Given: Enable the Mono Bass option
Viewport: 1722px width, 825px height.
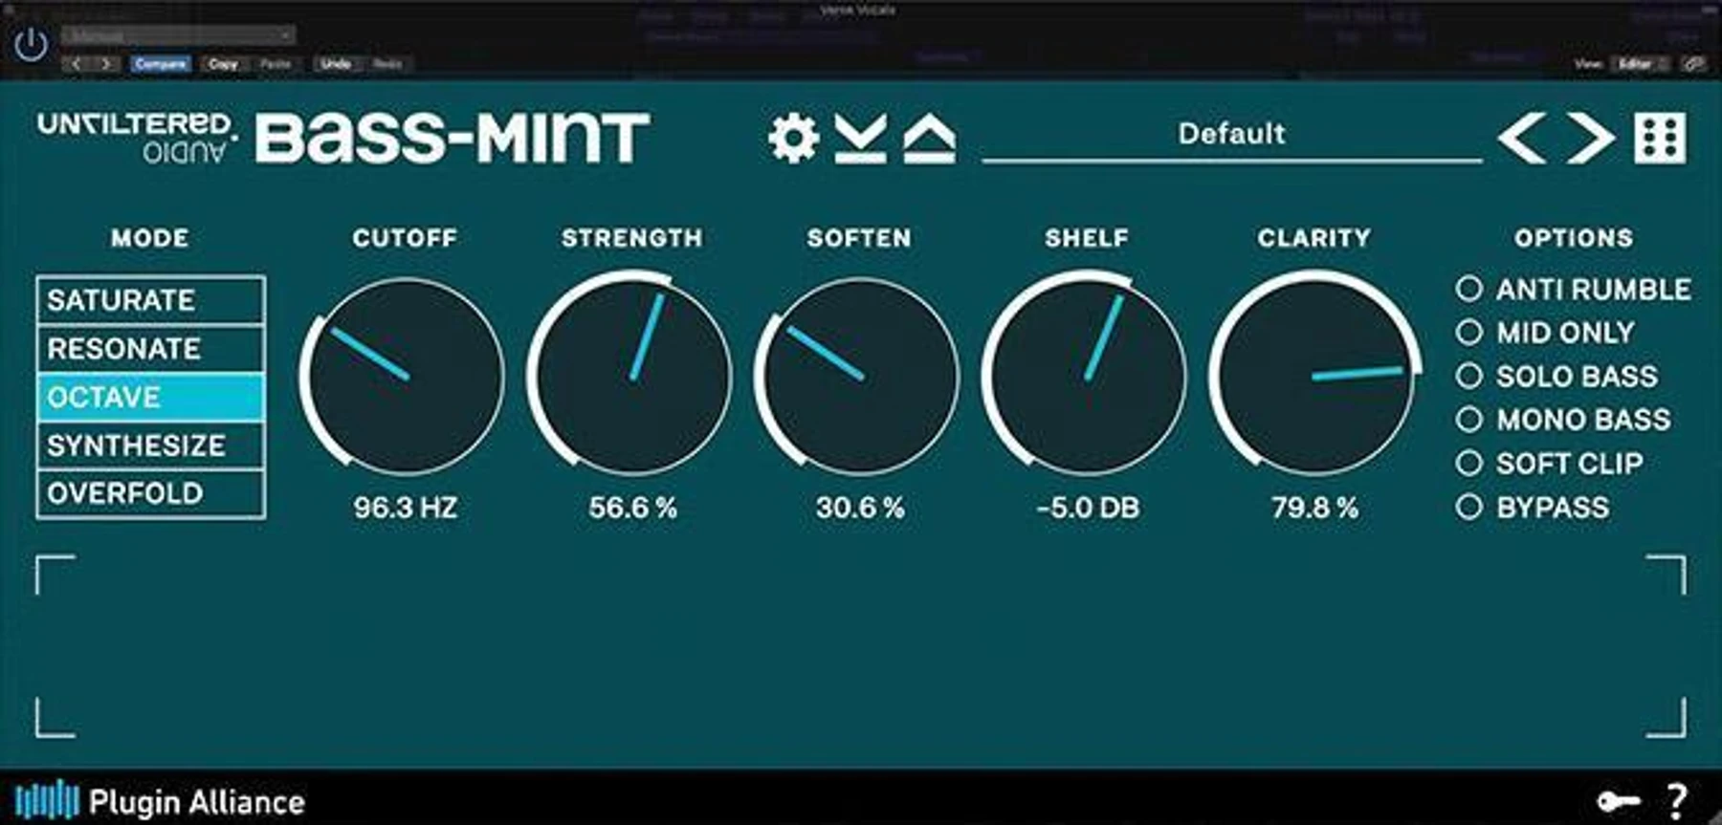Looking at the screenshot, I should (1468, 419).
